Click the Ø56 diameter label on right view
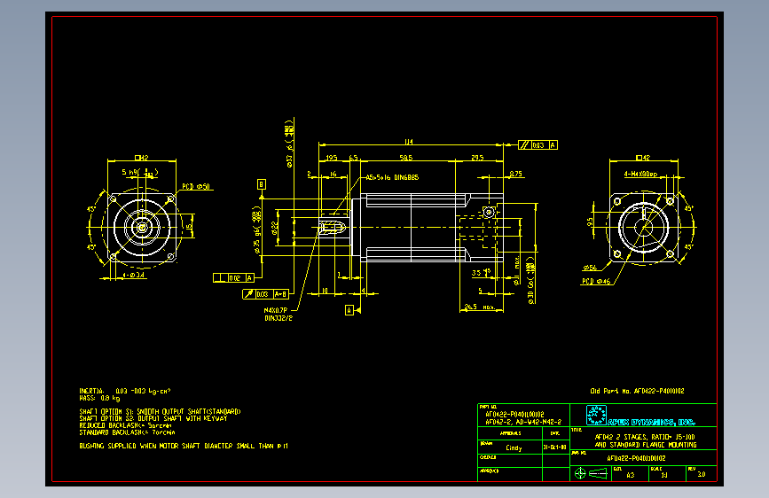The height and width of the screenshot is (498, 769). point(590,268)
